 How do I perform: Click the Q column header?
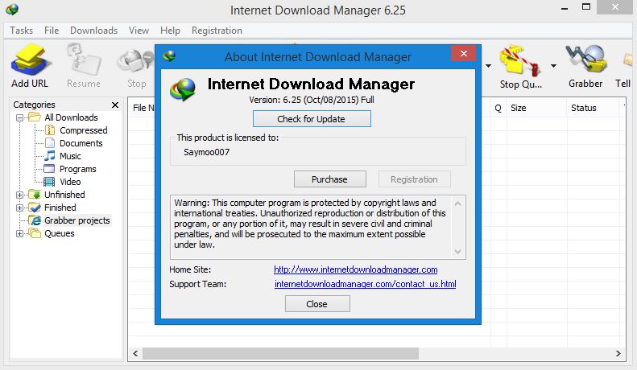point(498,108)
